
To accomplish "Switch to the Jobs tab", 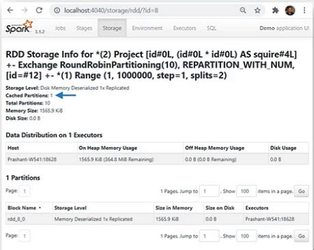I will pos(60,28).
